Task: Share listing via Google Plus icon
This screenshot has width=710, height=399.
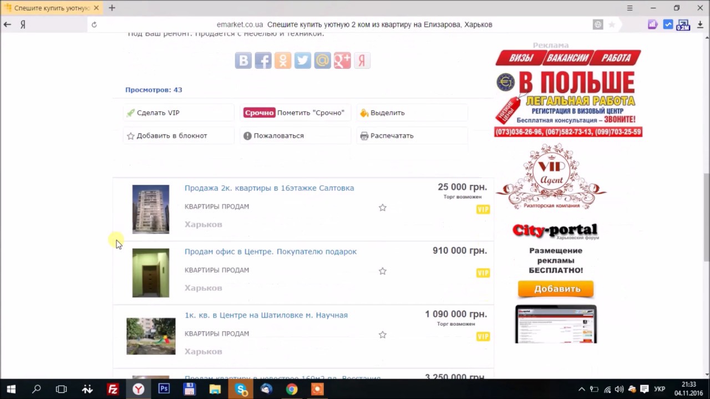Action: point(342,60)
